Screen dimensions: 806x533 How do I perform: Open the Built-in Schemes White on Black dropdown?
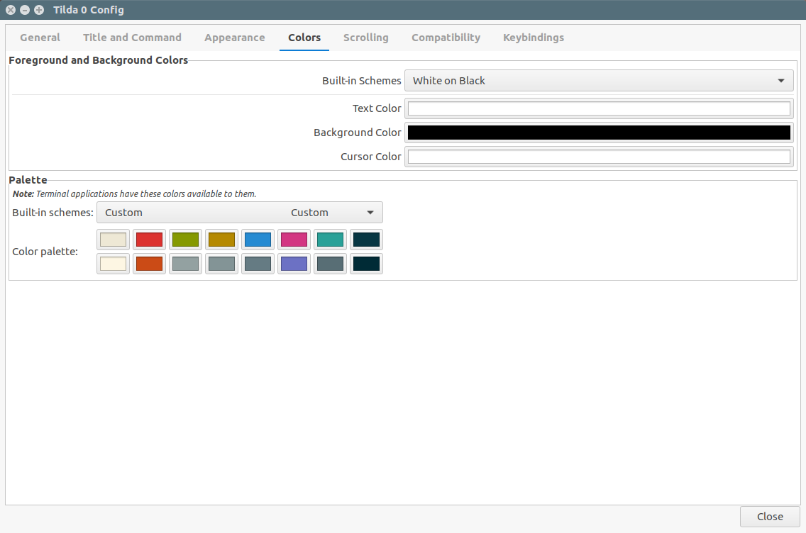599,81
